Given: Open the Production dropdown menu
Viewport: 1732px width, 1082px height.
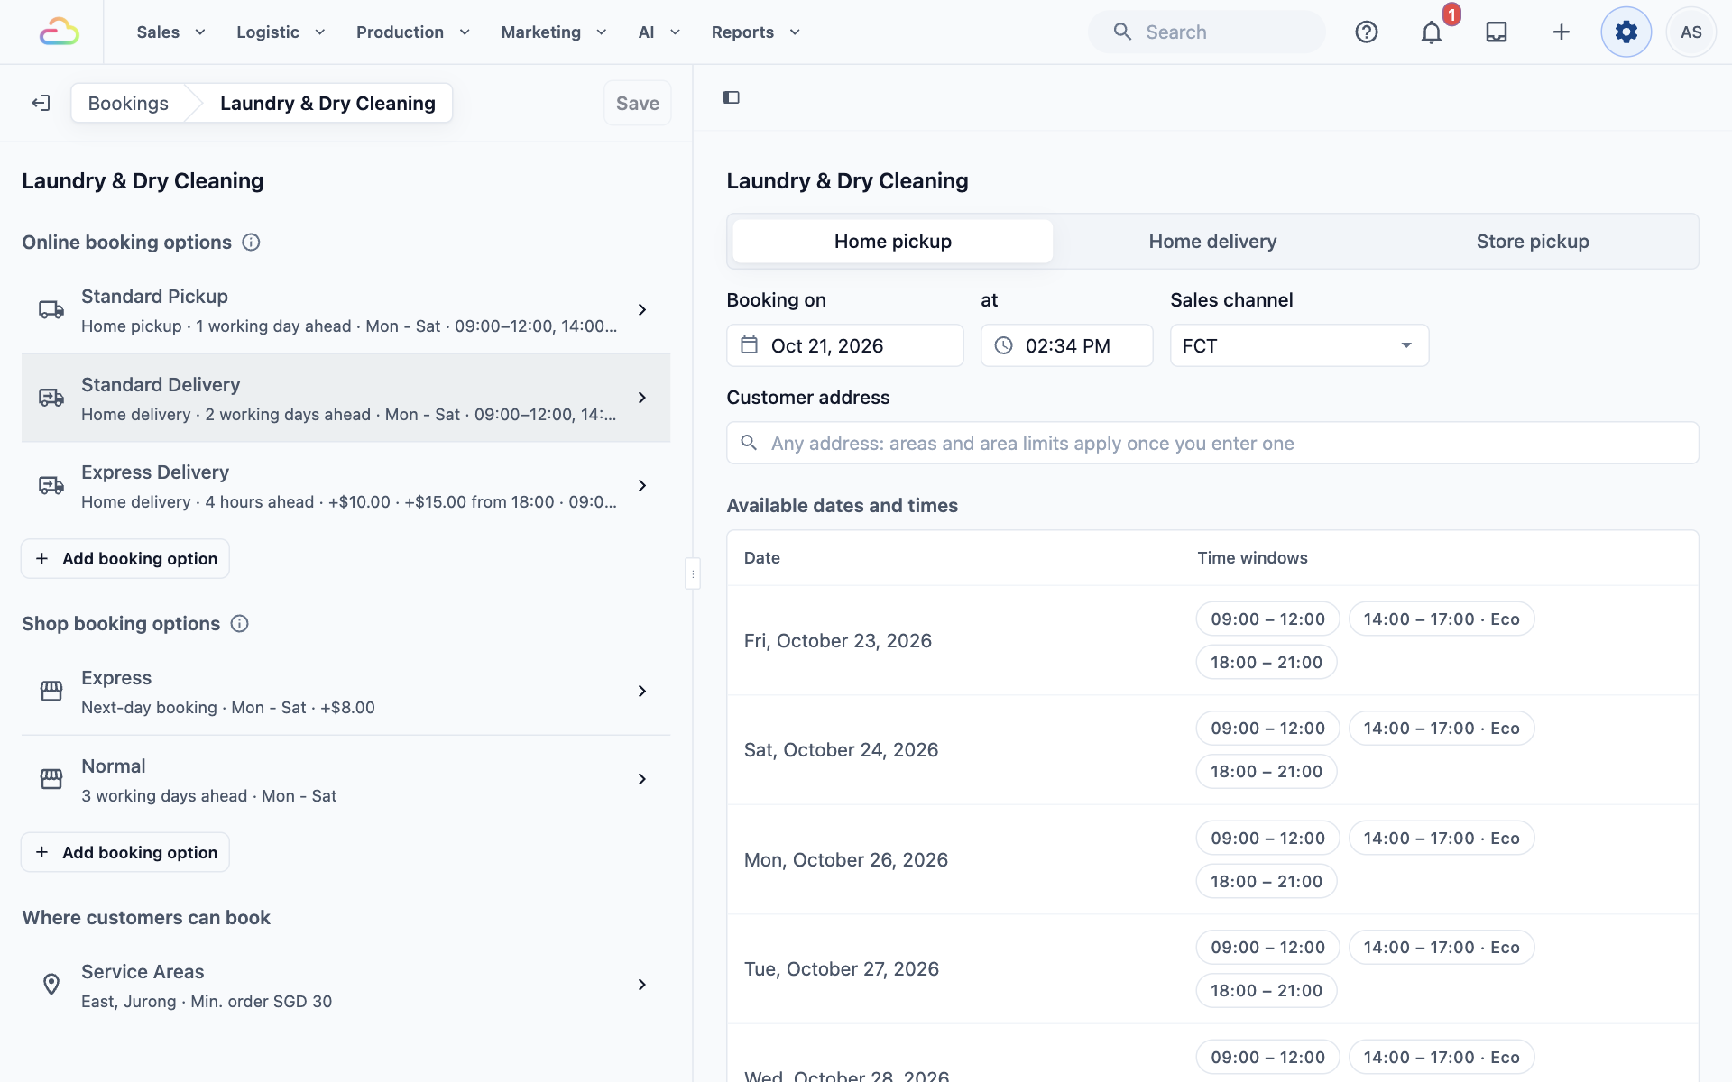Looking at the screenshot, I should tap(413, 32).
